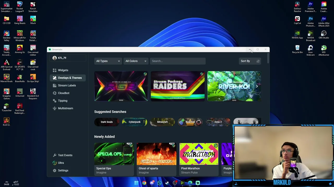Viewport: 334px width, 187px height.
Task: Select the Rocket League desktop icon
Action: [20, 7]
